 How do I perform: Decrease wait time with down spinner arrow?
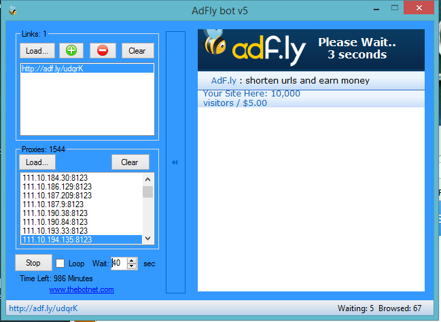coord(132,266)
